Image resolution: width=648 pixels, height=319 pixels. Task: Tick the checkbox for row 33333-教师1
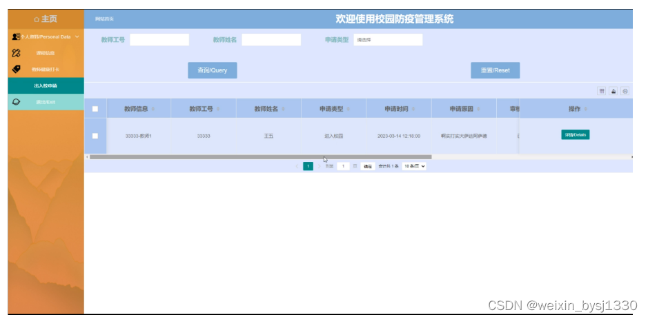[x=95, y=136]
